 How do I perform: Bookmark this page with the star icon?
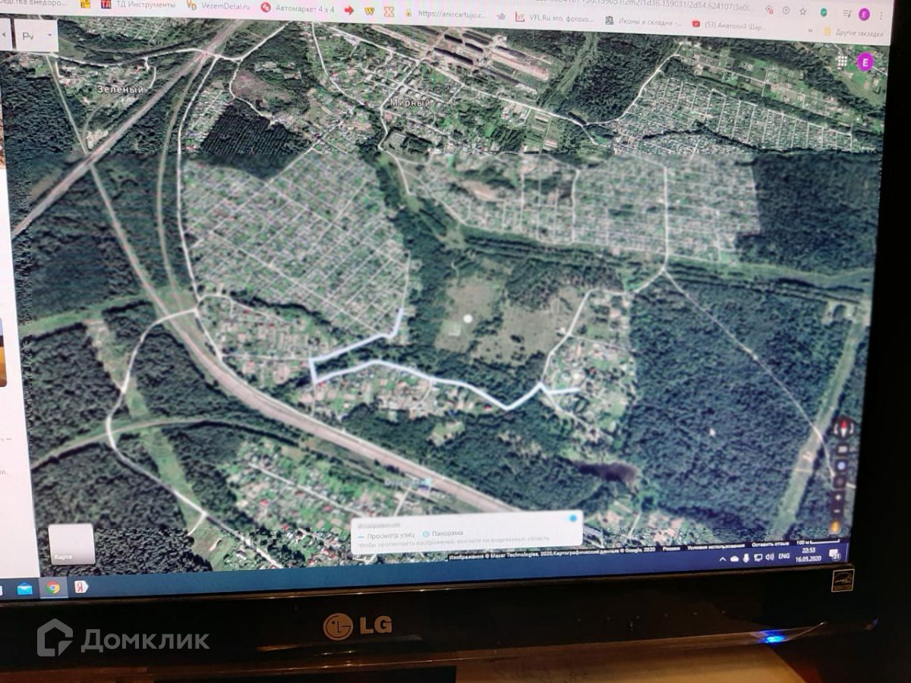pos(802,11)
